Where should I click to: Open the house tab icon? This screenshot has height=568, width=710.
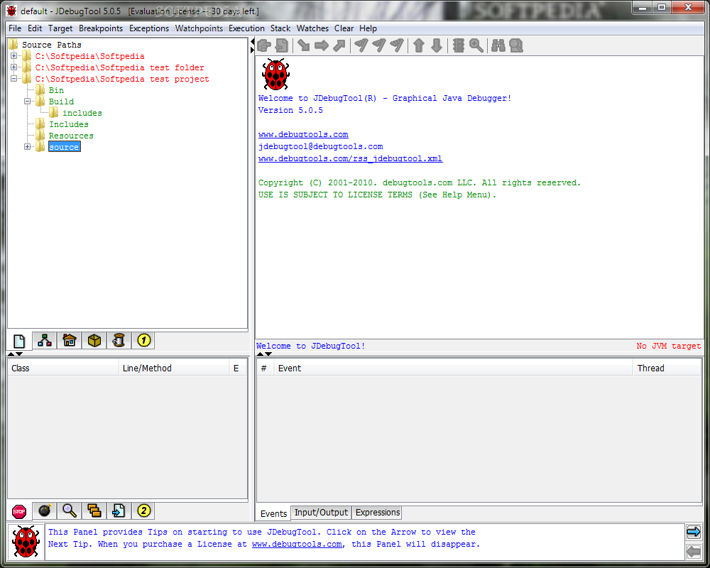click(70, 340)
